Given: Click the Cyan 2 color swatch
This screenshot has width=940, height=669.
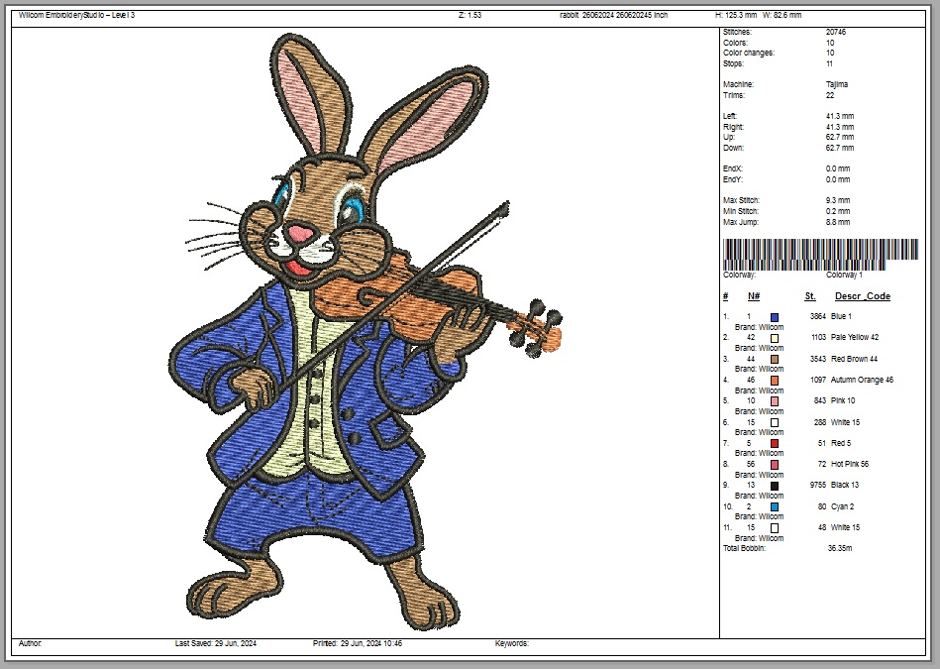Looking at the screenshot, I should pyautogui.click(x=775, y=506).
